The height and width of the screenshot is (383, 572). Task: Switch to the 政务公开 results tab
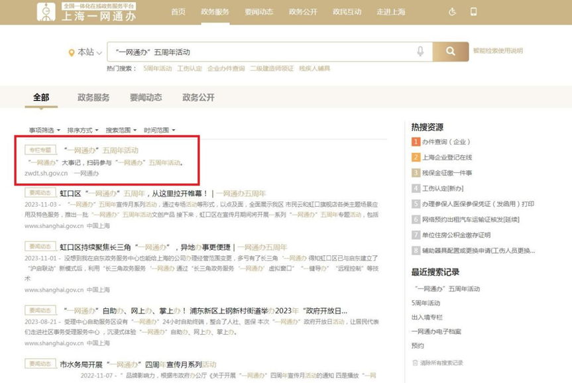coord(198,97)
